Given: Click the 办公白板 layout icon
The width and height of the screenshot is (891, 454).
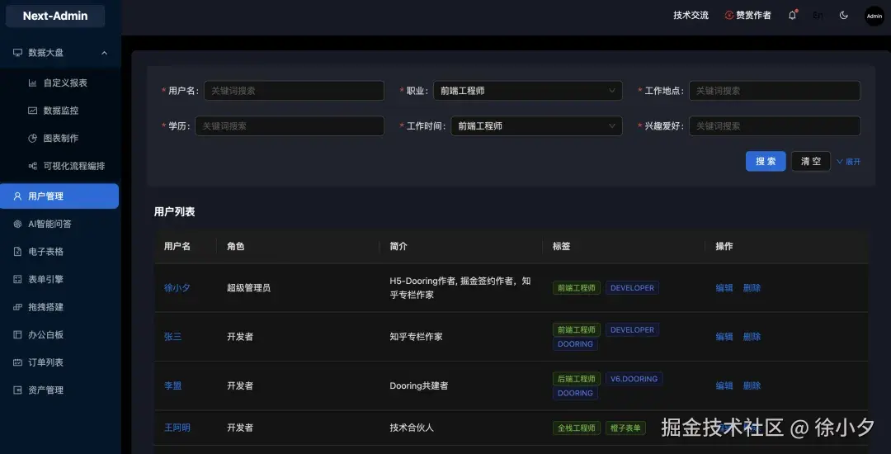Looking at the screenshot, I should (x=17, y=335).
